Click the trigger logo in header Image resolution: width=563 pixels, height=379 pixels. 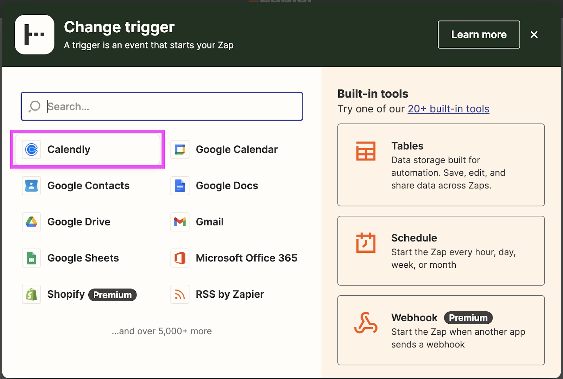(34, 34)
